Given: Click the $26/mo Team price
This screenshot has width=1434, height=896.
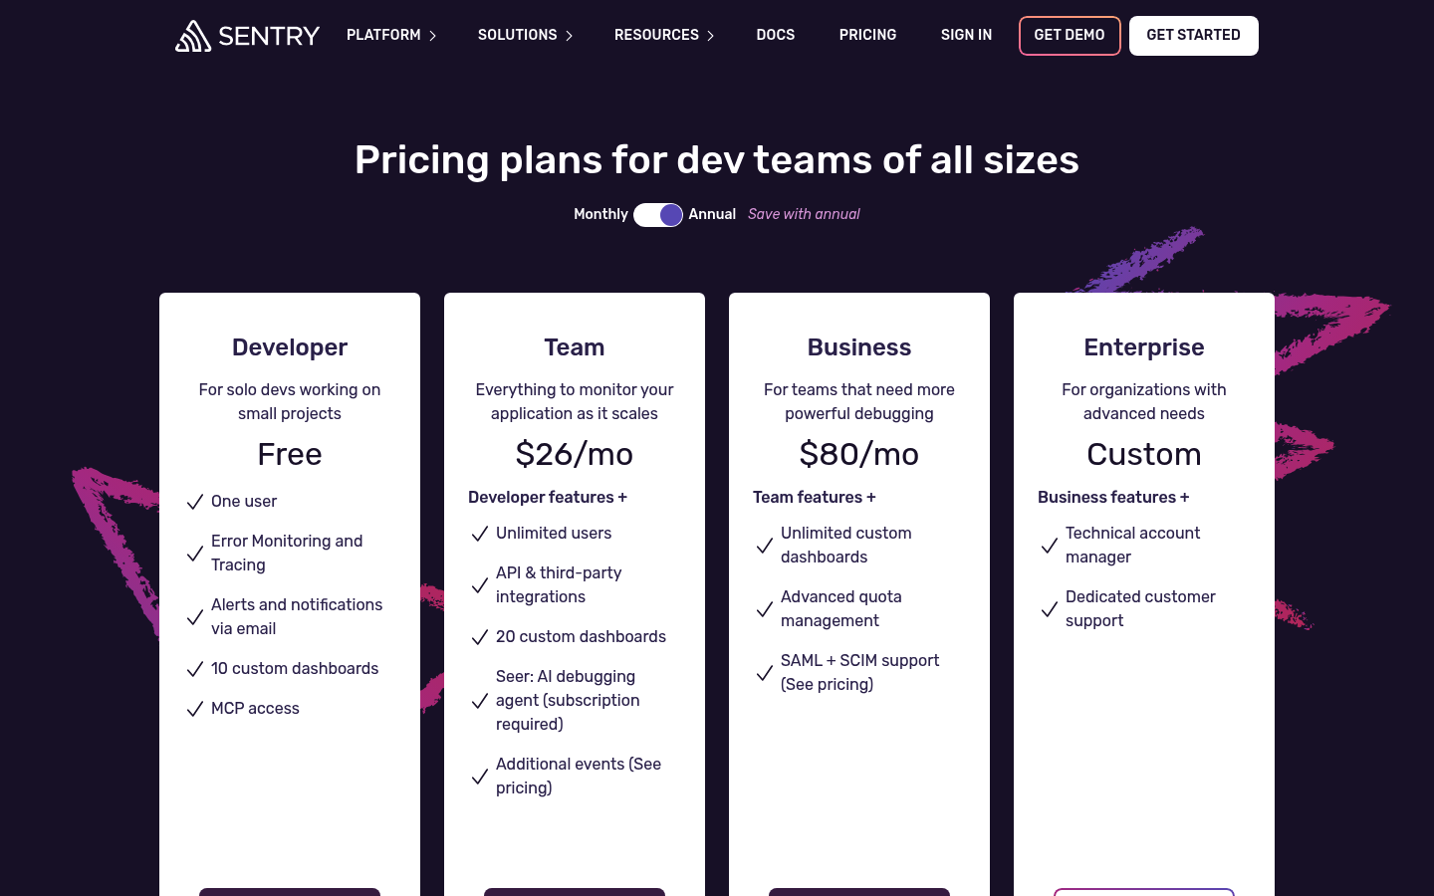Looking at the screenshot, I should (x=575, y=454).
